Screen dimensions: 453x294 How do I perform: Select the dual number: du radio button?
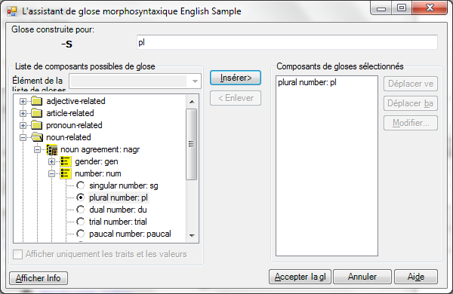80,210
